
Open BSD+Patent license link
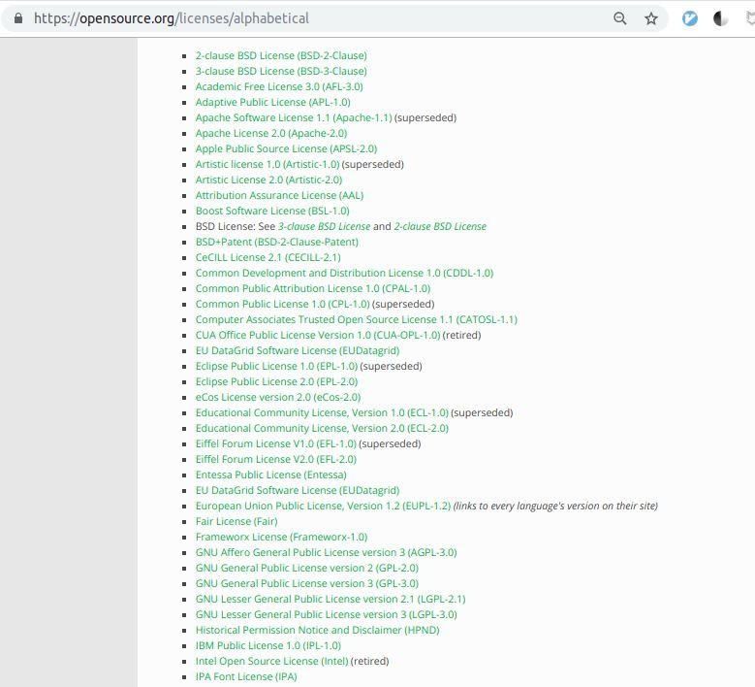[277, 242]
